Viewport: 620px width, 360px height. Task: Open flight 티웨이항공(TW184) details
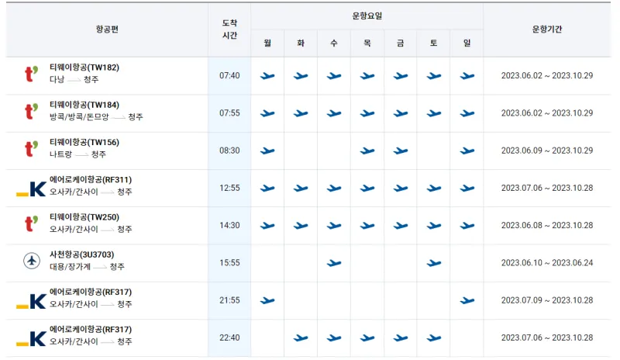point(84,105)
